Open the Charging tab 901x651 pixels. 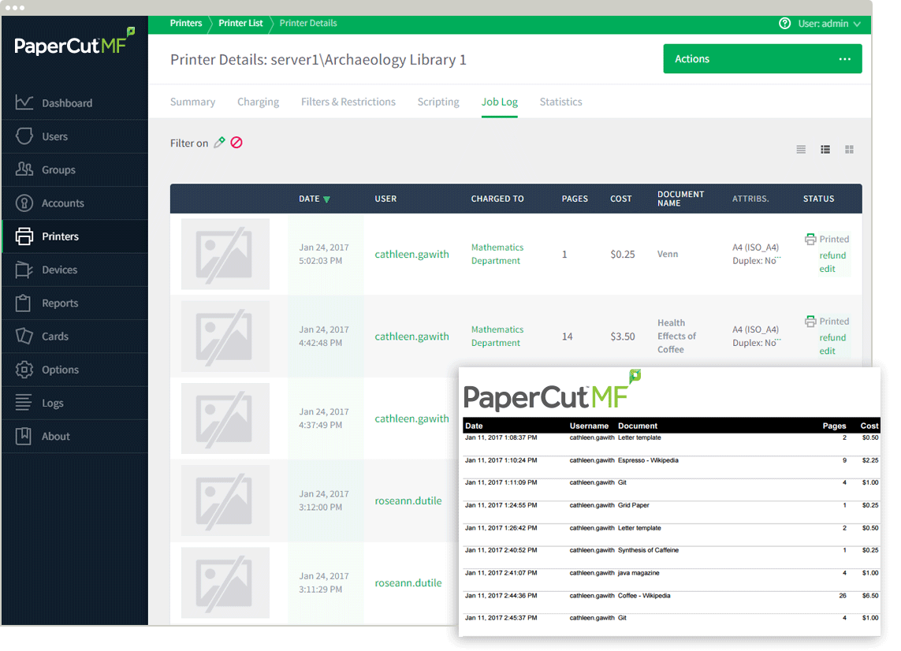point(258,102)
